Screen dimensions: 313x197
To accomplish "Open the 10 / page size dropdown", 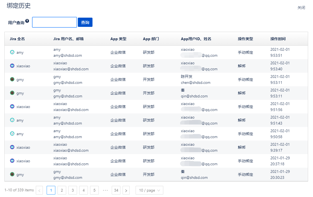I will (149, 190).
